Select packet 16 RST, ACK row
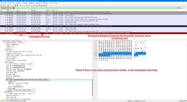This screenshot has height=102, width=187. [93, 33]
